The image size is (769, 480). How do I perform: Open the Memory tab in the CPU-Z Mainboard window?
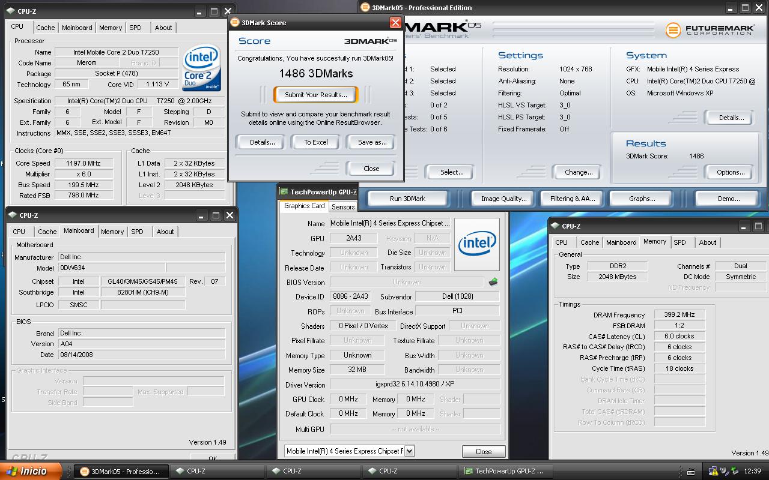[x=112, y=232]
